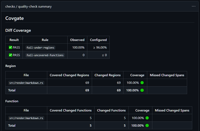Screen dimensions: 200x131
Task: Click Missed Changed Spans header in Function table
Action: pyautogui.click(x=172, y=110)
